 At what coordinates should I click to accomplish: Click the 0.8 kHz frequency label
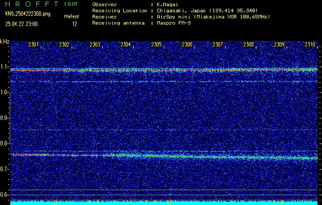click(x=5, y=143)
